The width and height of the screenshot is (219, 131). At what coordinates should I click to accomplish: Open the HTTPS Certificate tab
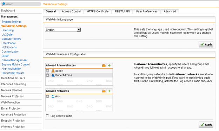tap(98, 12)
